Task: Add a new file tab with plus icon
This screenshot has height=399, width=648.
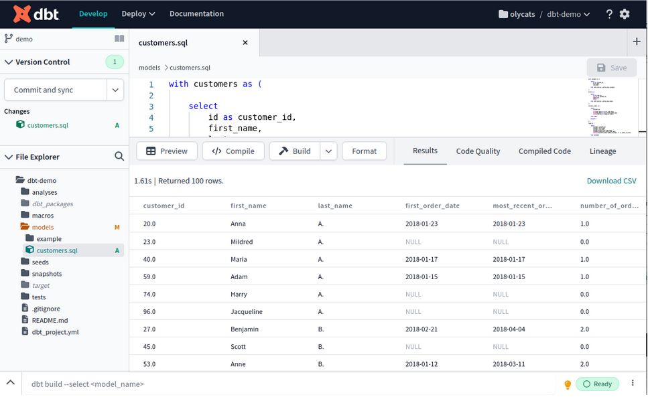Action: [637, 42]
